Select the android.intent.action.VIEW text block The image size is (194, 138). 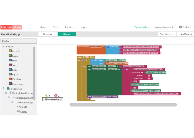(134, 66)
